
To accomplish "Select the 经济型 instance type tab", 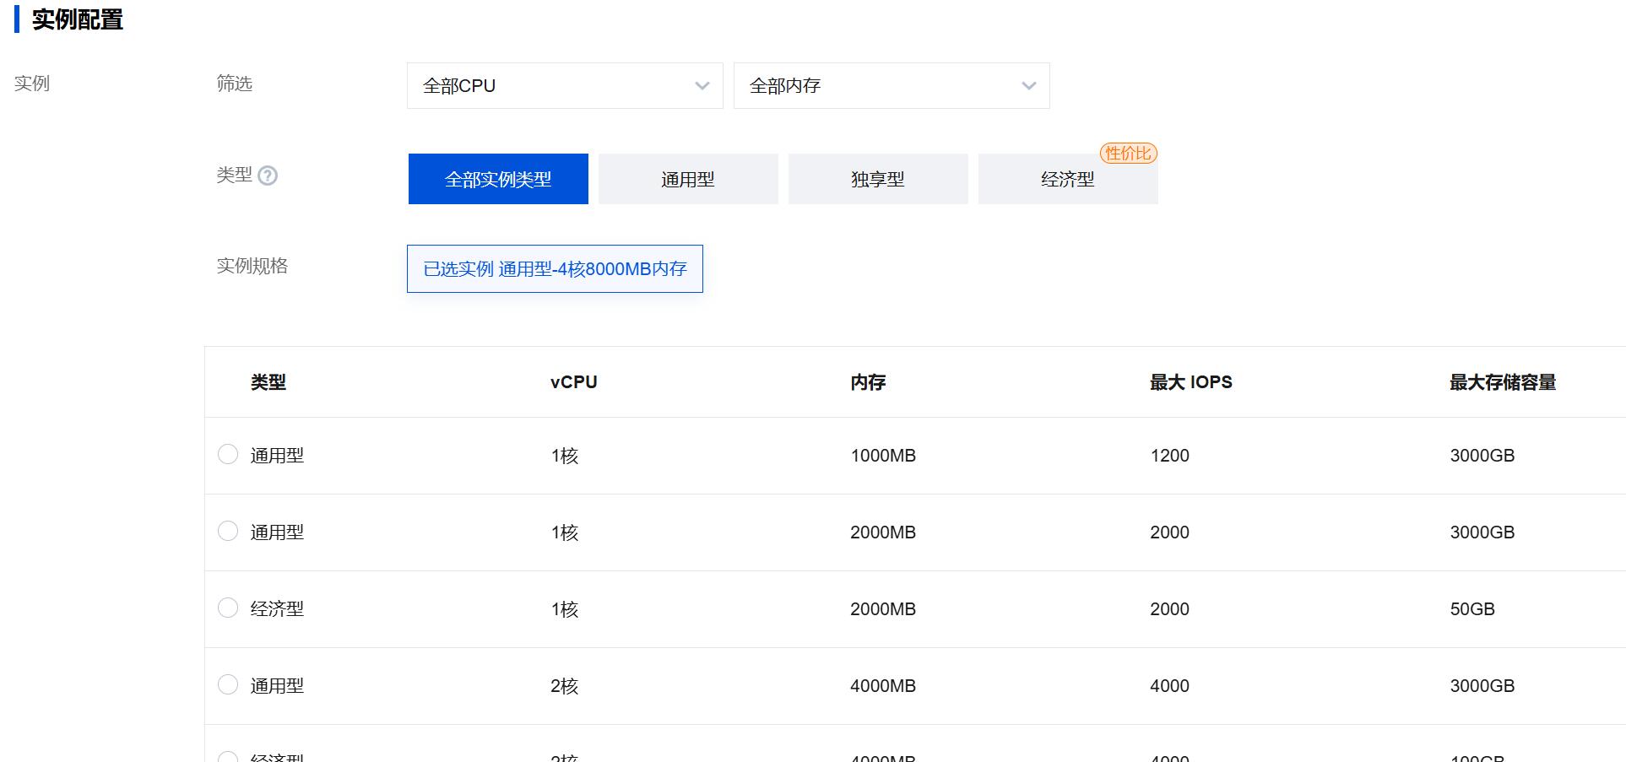I will (1068, 179).
